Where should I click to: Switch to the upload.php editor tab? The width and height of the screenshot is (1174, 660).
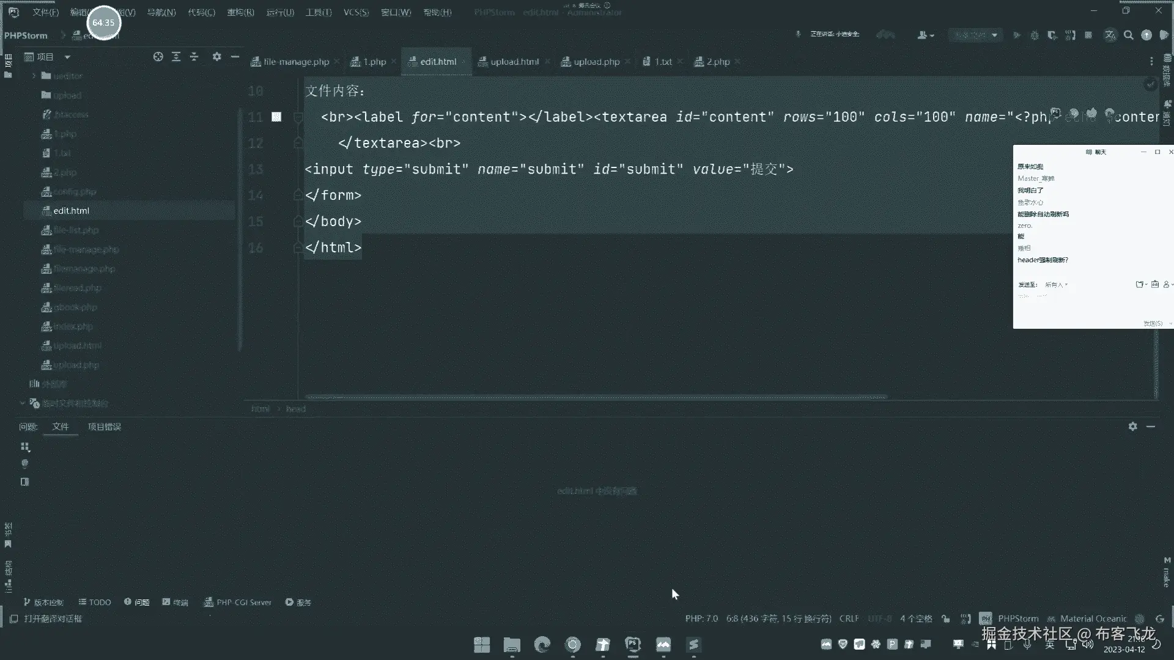coord(596,62)
